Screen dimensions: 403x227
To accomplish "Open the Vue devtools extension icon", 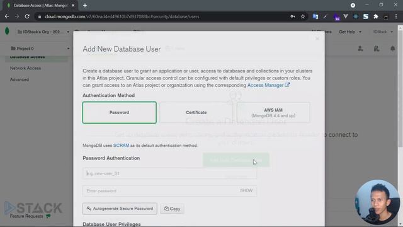I will pos(346,16).
